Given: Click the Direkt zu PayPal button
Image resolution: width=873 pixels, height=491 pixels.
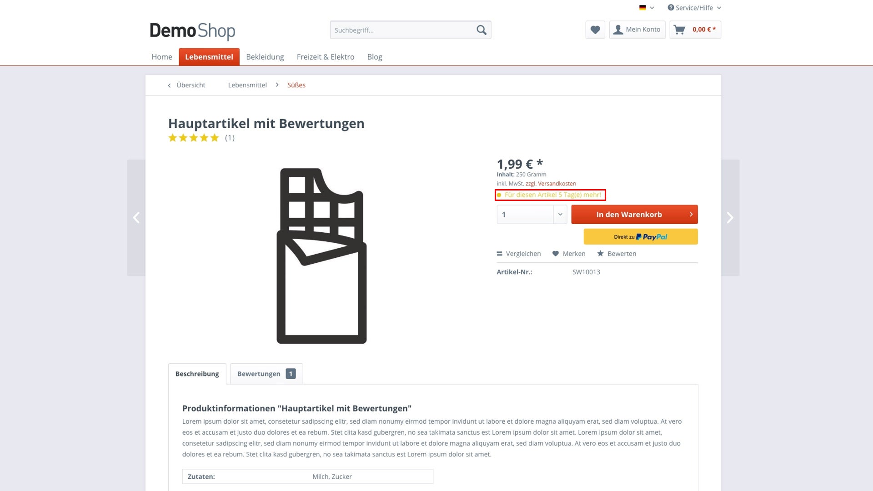Looking at the screenshot, I should coord(640,237).
